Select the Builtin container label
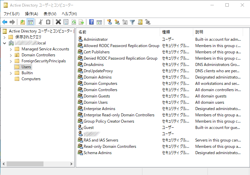 (27, 73)
